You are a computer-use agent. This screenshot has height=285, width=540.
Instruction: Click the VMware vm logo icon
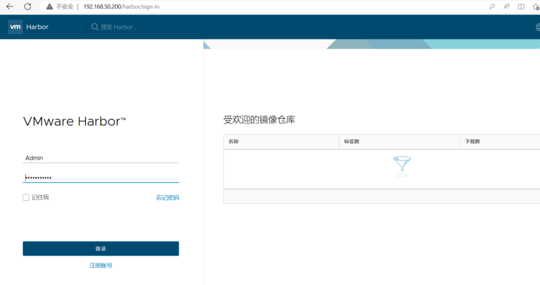click(x=15, y=27)
